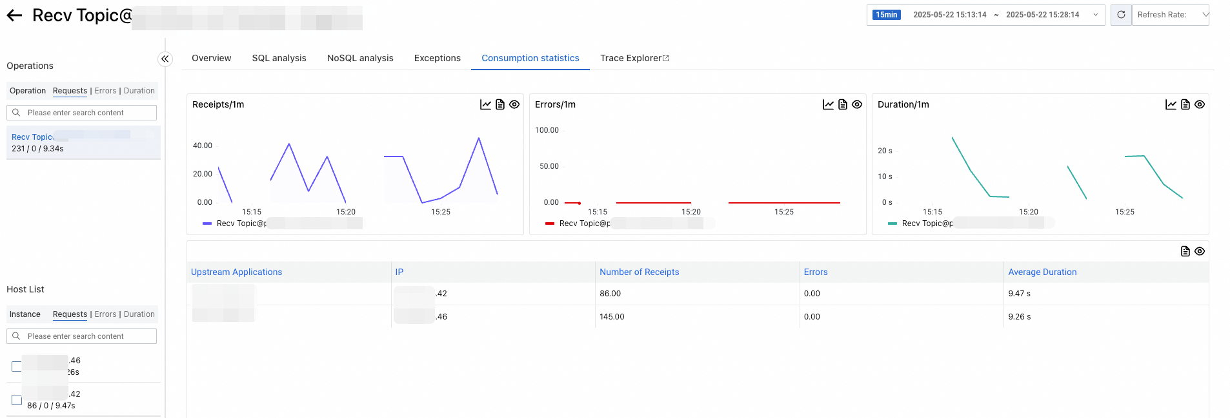Click the chart icon in Duration/1m panel
1230x418 pixels.
1171,104
